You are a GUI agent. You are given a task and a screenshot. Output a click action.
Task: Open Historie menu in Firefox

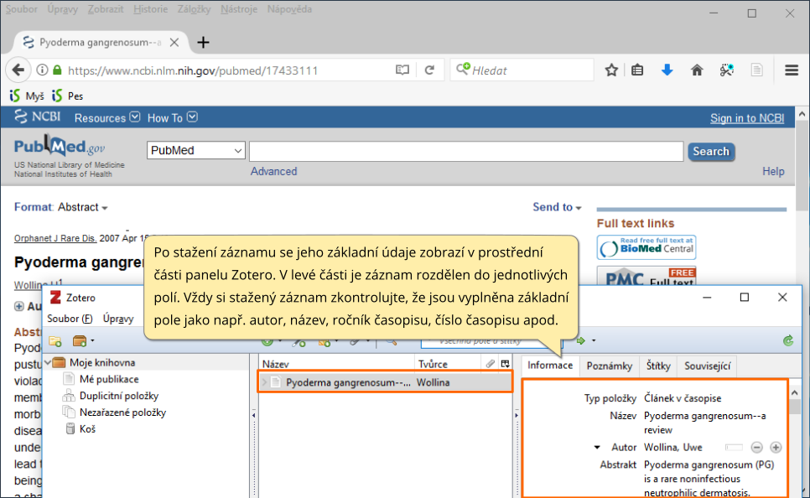pos(150,9)
